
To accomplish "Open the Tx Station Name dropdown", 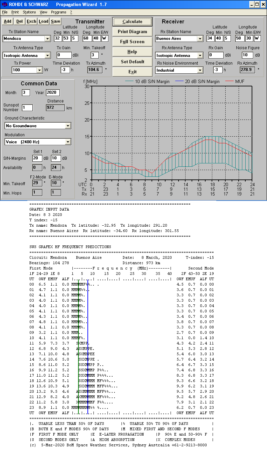I will point(47,39).
